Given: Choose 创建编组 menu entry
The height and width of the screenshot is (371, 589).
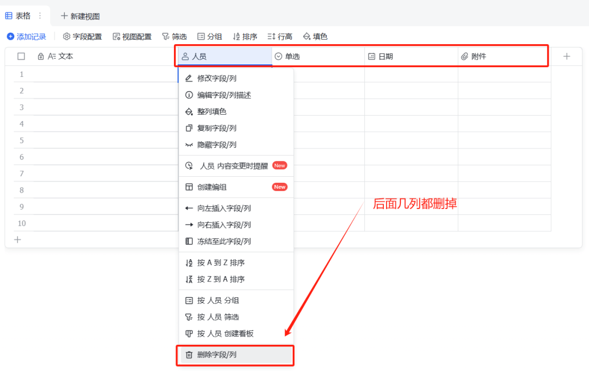Looking at the screenshot, I should tap(236, 187).
